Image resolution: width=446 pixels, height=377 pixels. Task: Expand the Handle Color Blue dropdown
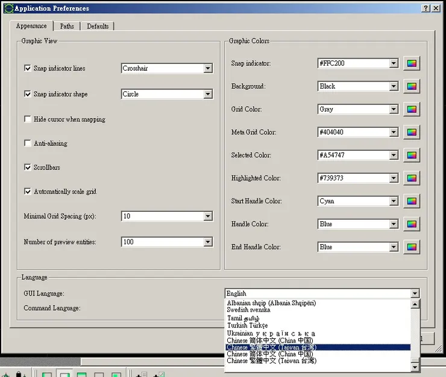[x=394, y=224]
